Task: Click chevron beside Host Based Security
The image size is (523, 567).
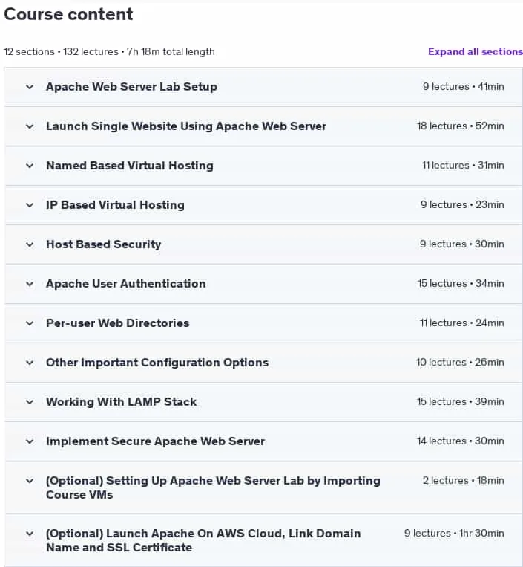Action: coord(30,244)
